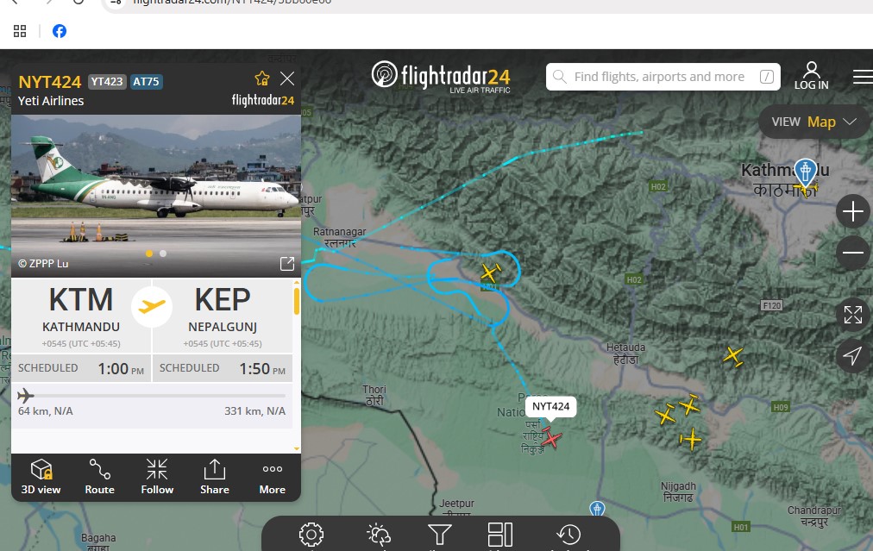Expand the VIEW Map dropdown
Screen dimensions: 873x551
(813, 122)
